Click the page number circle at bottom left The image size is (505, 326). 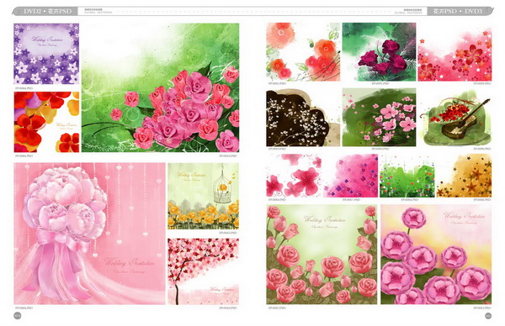pos(18,316)
